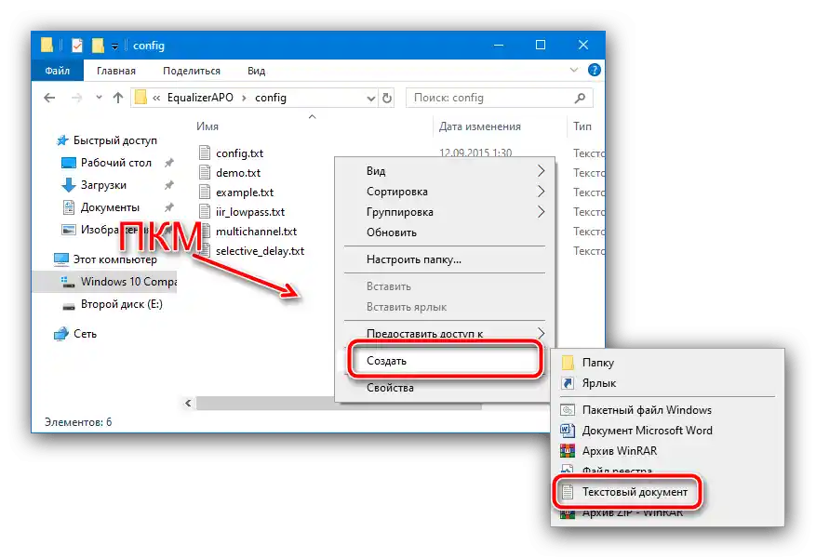Refresh the folder with the refresh icon

[x=387, y=98]
